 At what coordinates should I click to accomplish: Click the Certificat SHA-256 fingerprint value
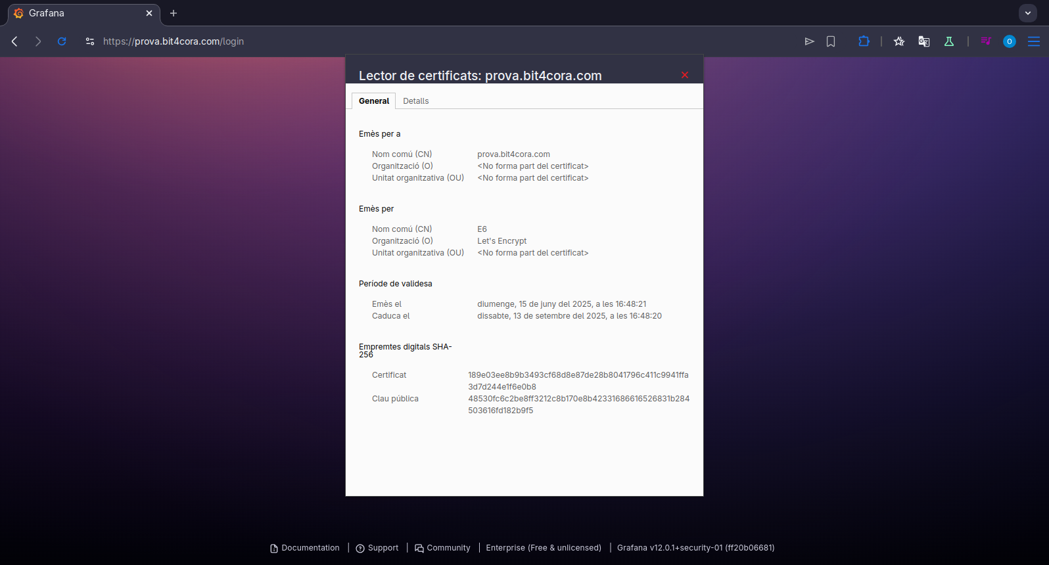pos(578,381)
